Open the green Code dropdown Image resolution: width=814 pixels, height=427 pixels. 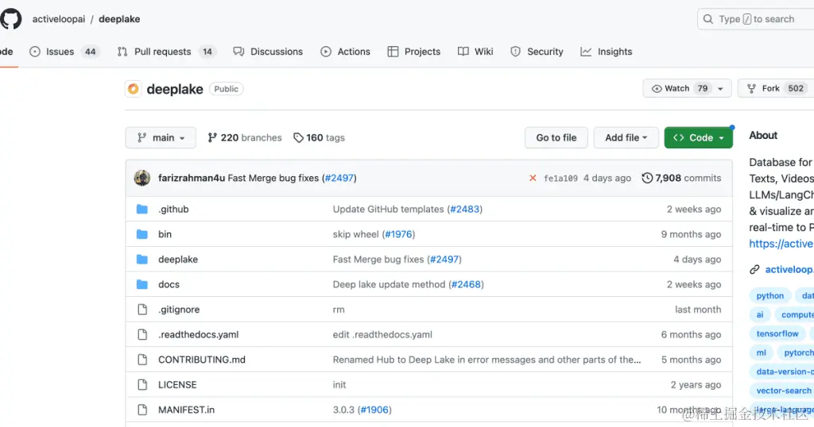click(698, 137)
